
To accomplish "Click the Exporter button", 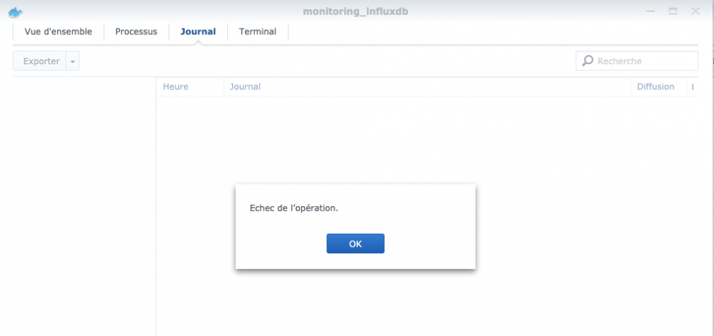I will pyautogui.click(x=40, y=61).
